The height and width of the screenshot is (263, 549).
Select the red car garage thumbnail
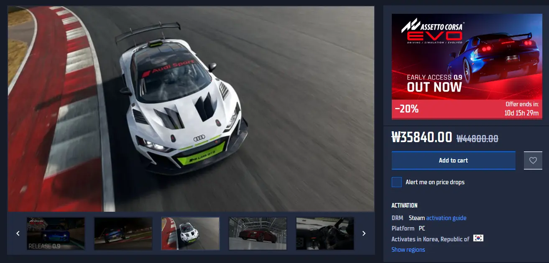coord(258,233)
